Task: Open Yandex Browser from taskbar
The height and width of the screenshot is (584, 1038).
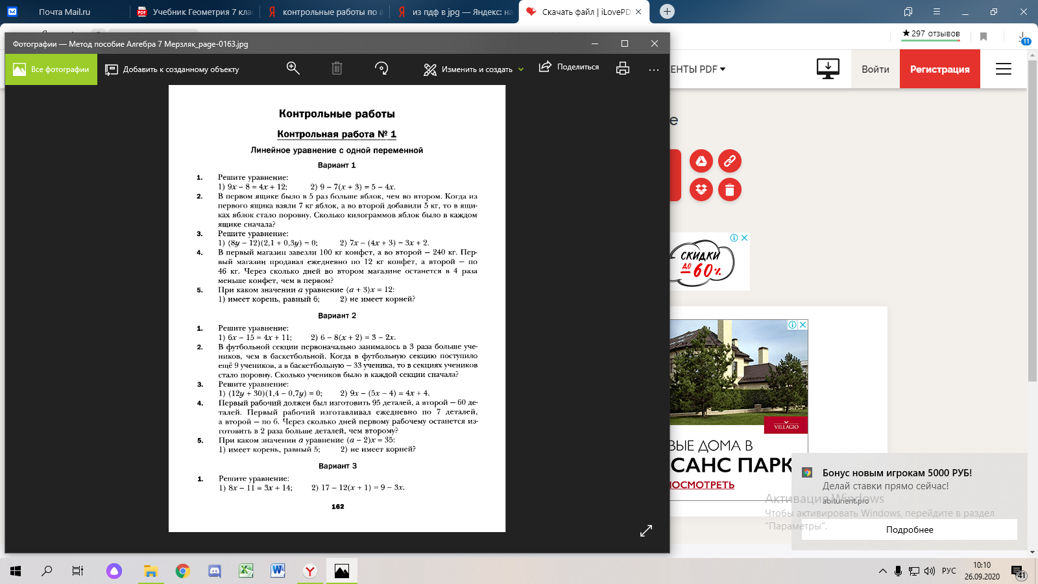Action: click(x=310, y=571)
